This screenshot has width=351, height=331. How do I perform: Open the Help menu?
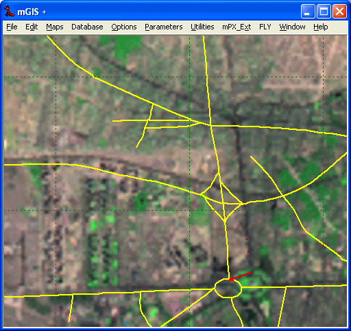321,27
